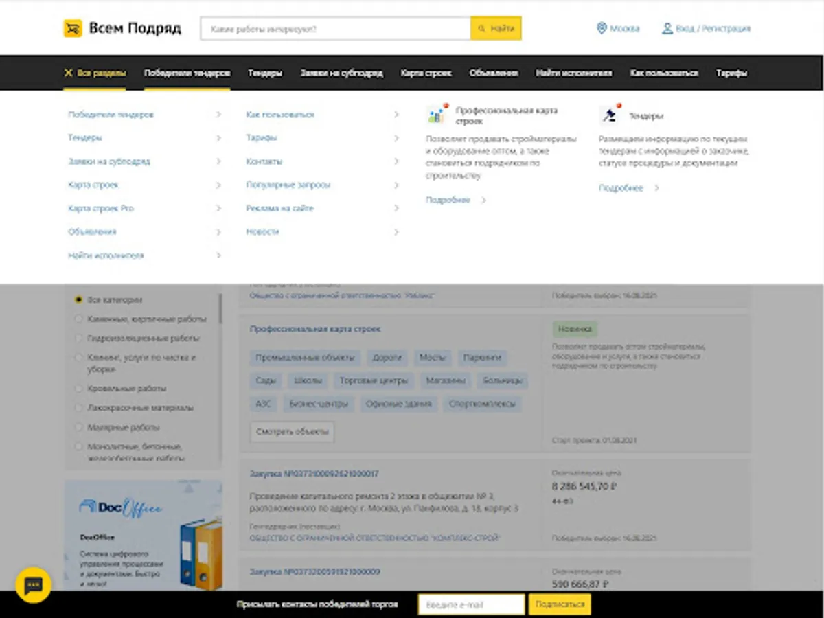Open Профессиональная карта строек card heading

tap(315, 329)
